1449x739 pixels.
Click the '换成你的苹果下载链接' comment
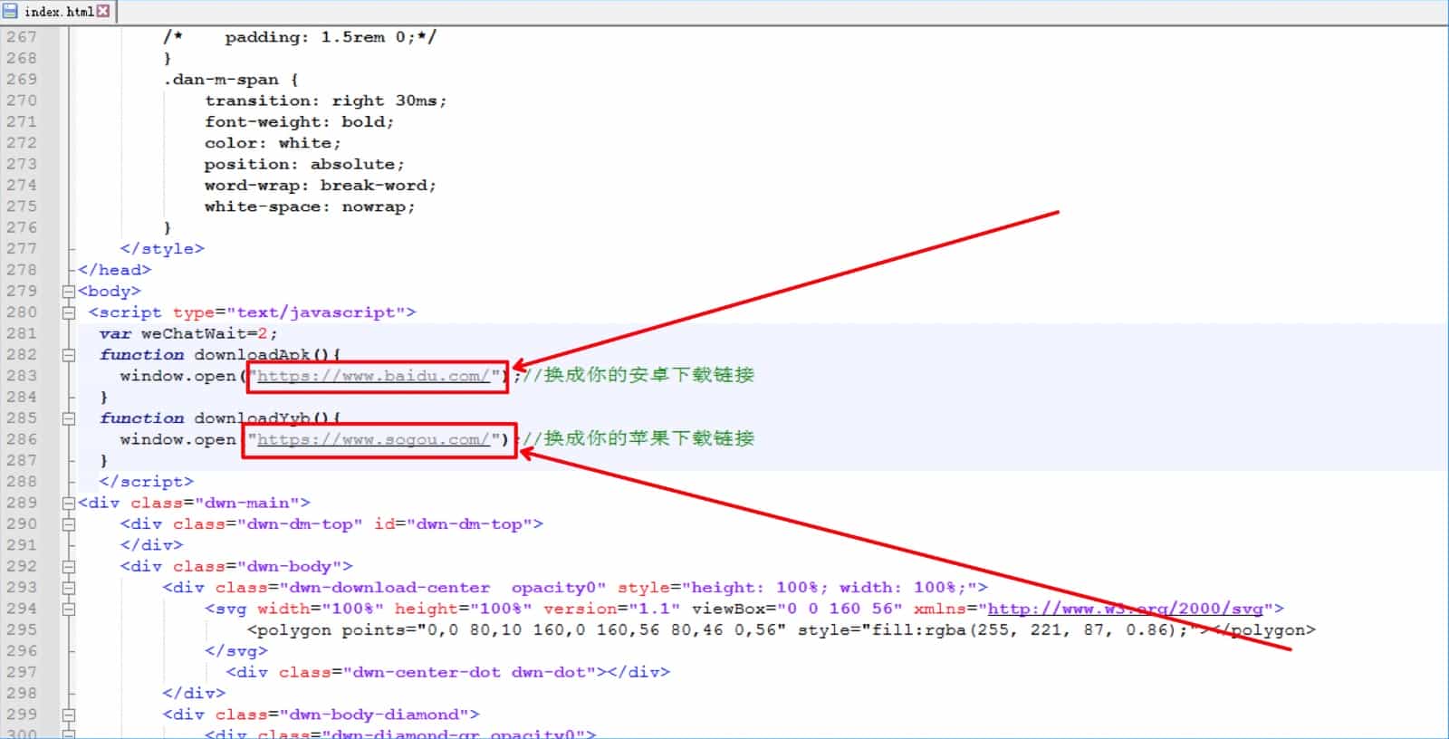pyautogui.click(x=648, y=438)
